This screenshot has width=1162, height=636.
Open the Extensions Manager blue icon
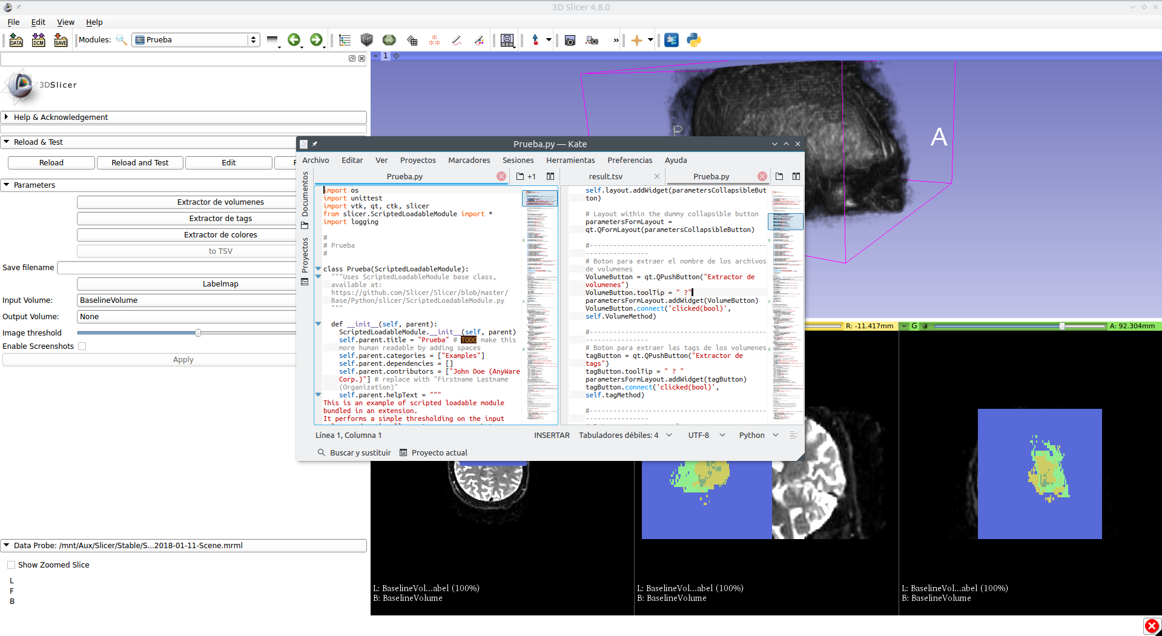tap(672, 40)
